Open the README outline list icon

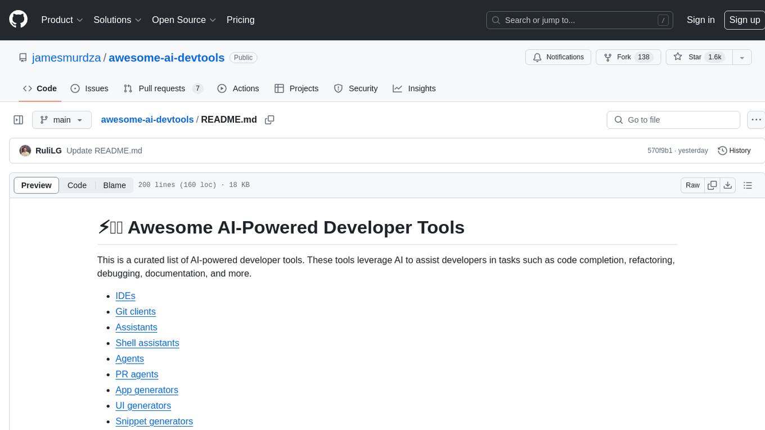(x=748, y=185)
